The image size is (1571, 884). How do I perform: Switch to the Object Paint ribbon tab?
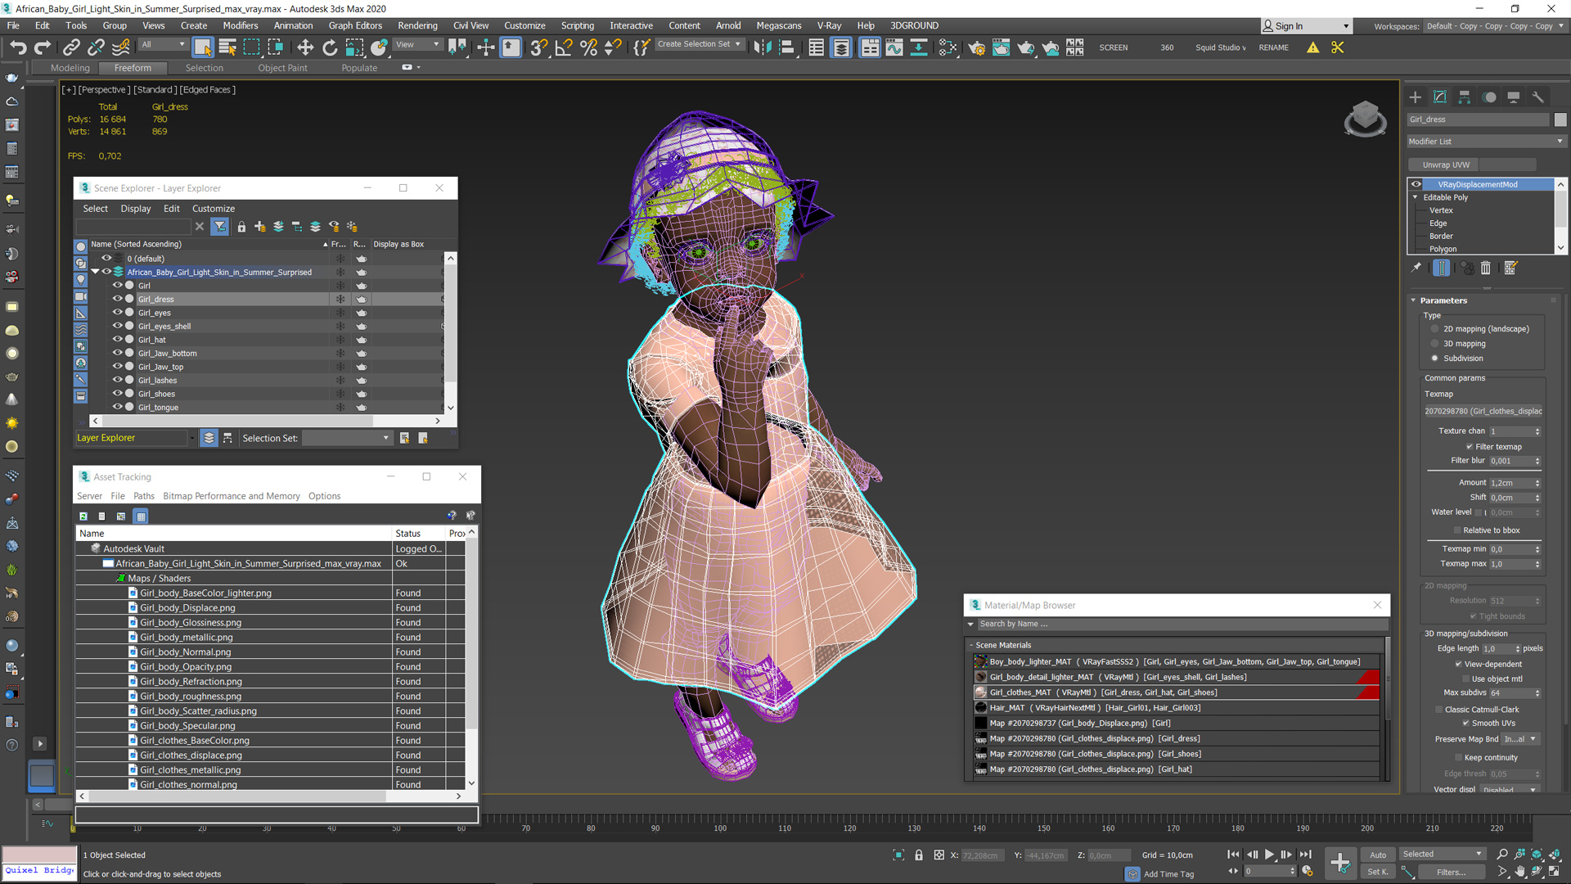(x=282, y=68)
